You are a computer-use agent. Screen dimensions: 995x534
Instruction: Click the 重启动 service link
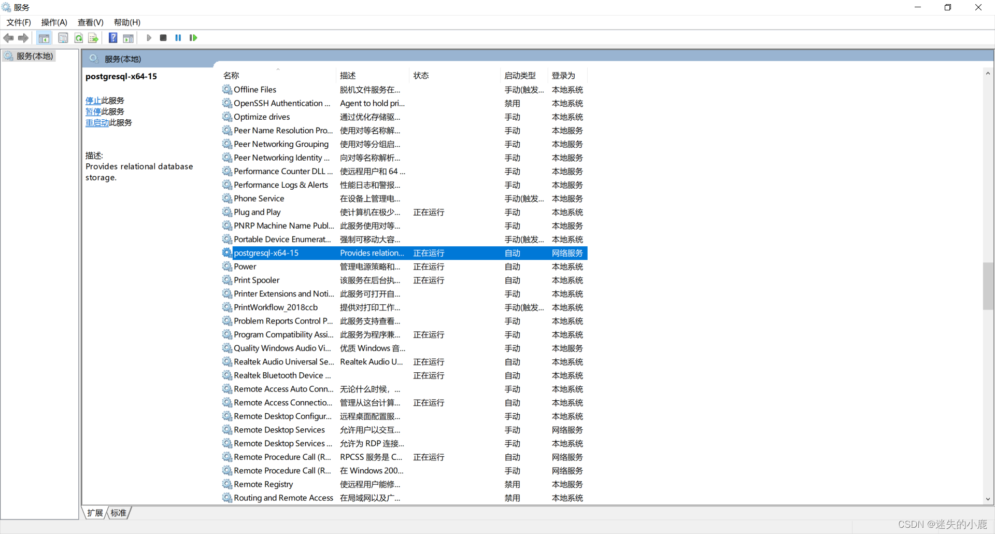(97, 122)
